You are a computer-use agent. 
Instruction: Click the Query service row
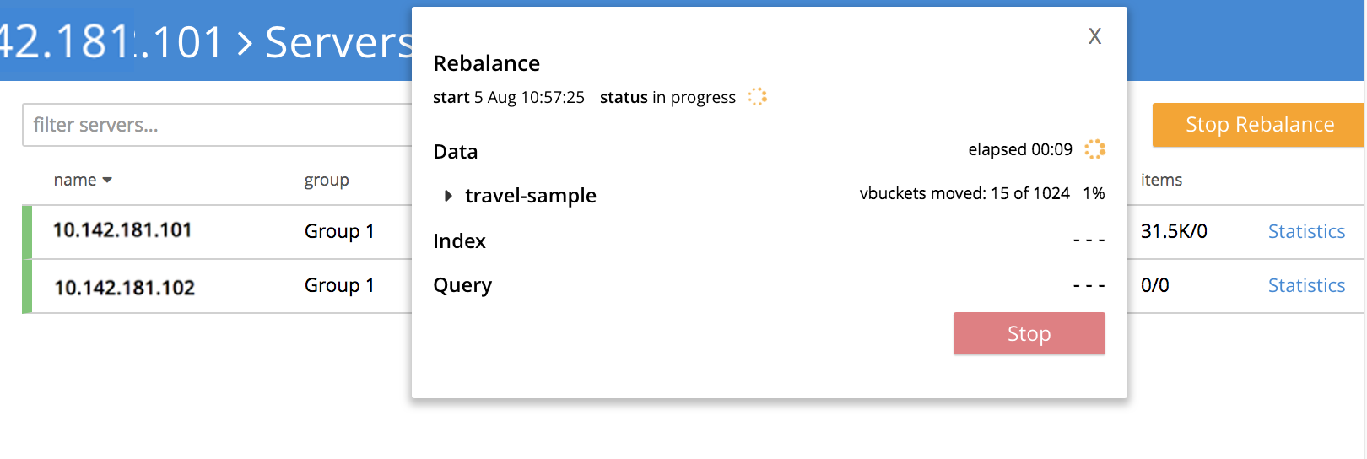point(462,285)
